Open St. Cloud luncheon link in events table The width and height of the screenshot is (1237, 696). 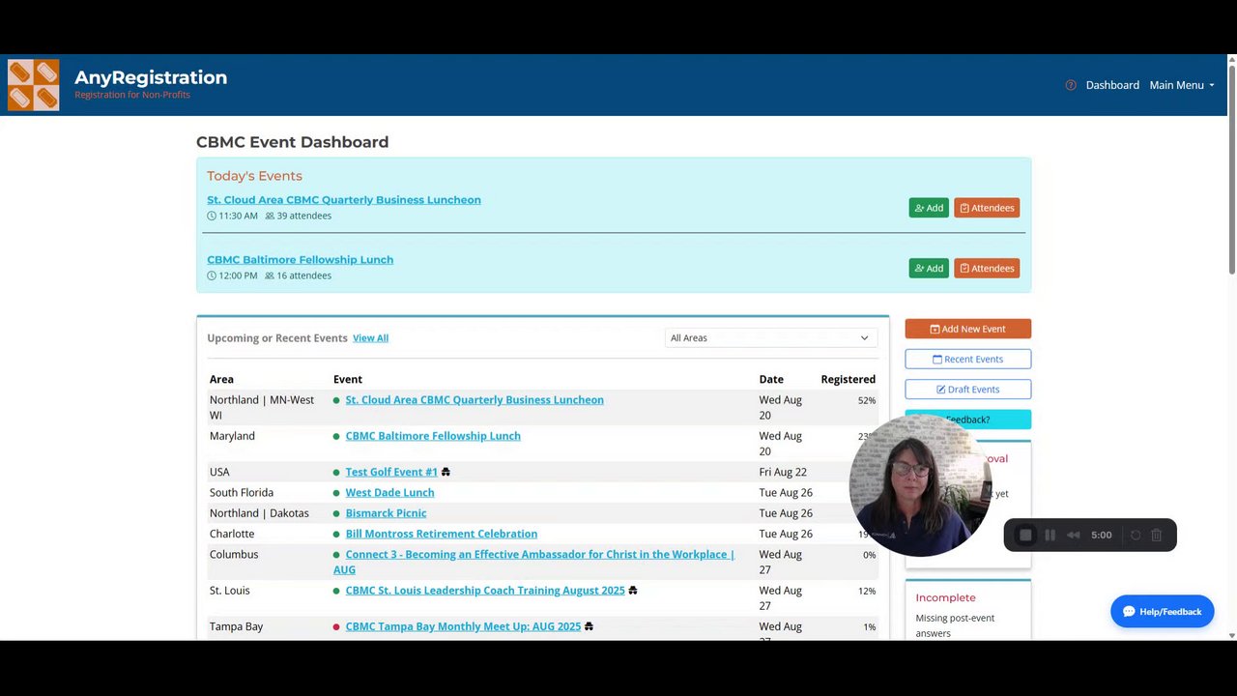point(475,400)
